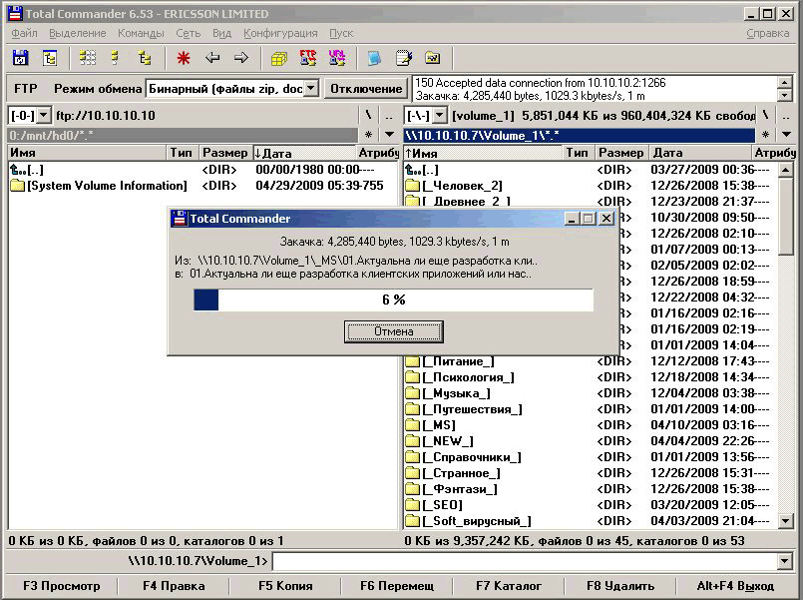Click the Отключение FTP disconnect button
Image resolution: width=803 pixels, height=600 pixels.
click(x=366, y=89)
